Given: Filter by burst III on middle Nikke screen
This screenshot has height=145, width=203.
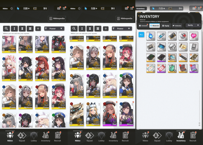Looking at the screenshot, I should (x=98, y=29).
